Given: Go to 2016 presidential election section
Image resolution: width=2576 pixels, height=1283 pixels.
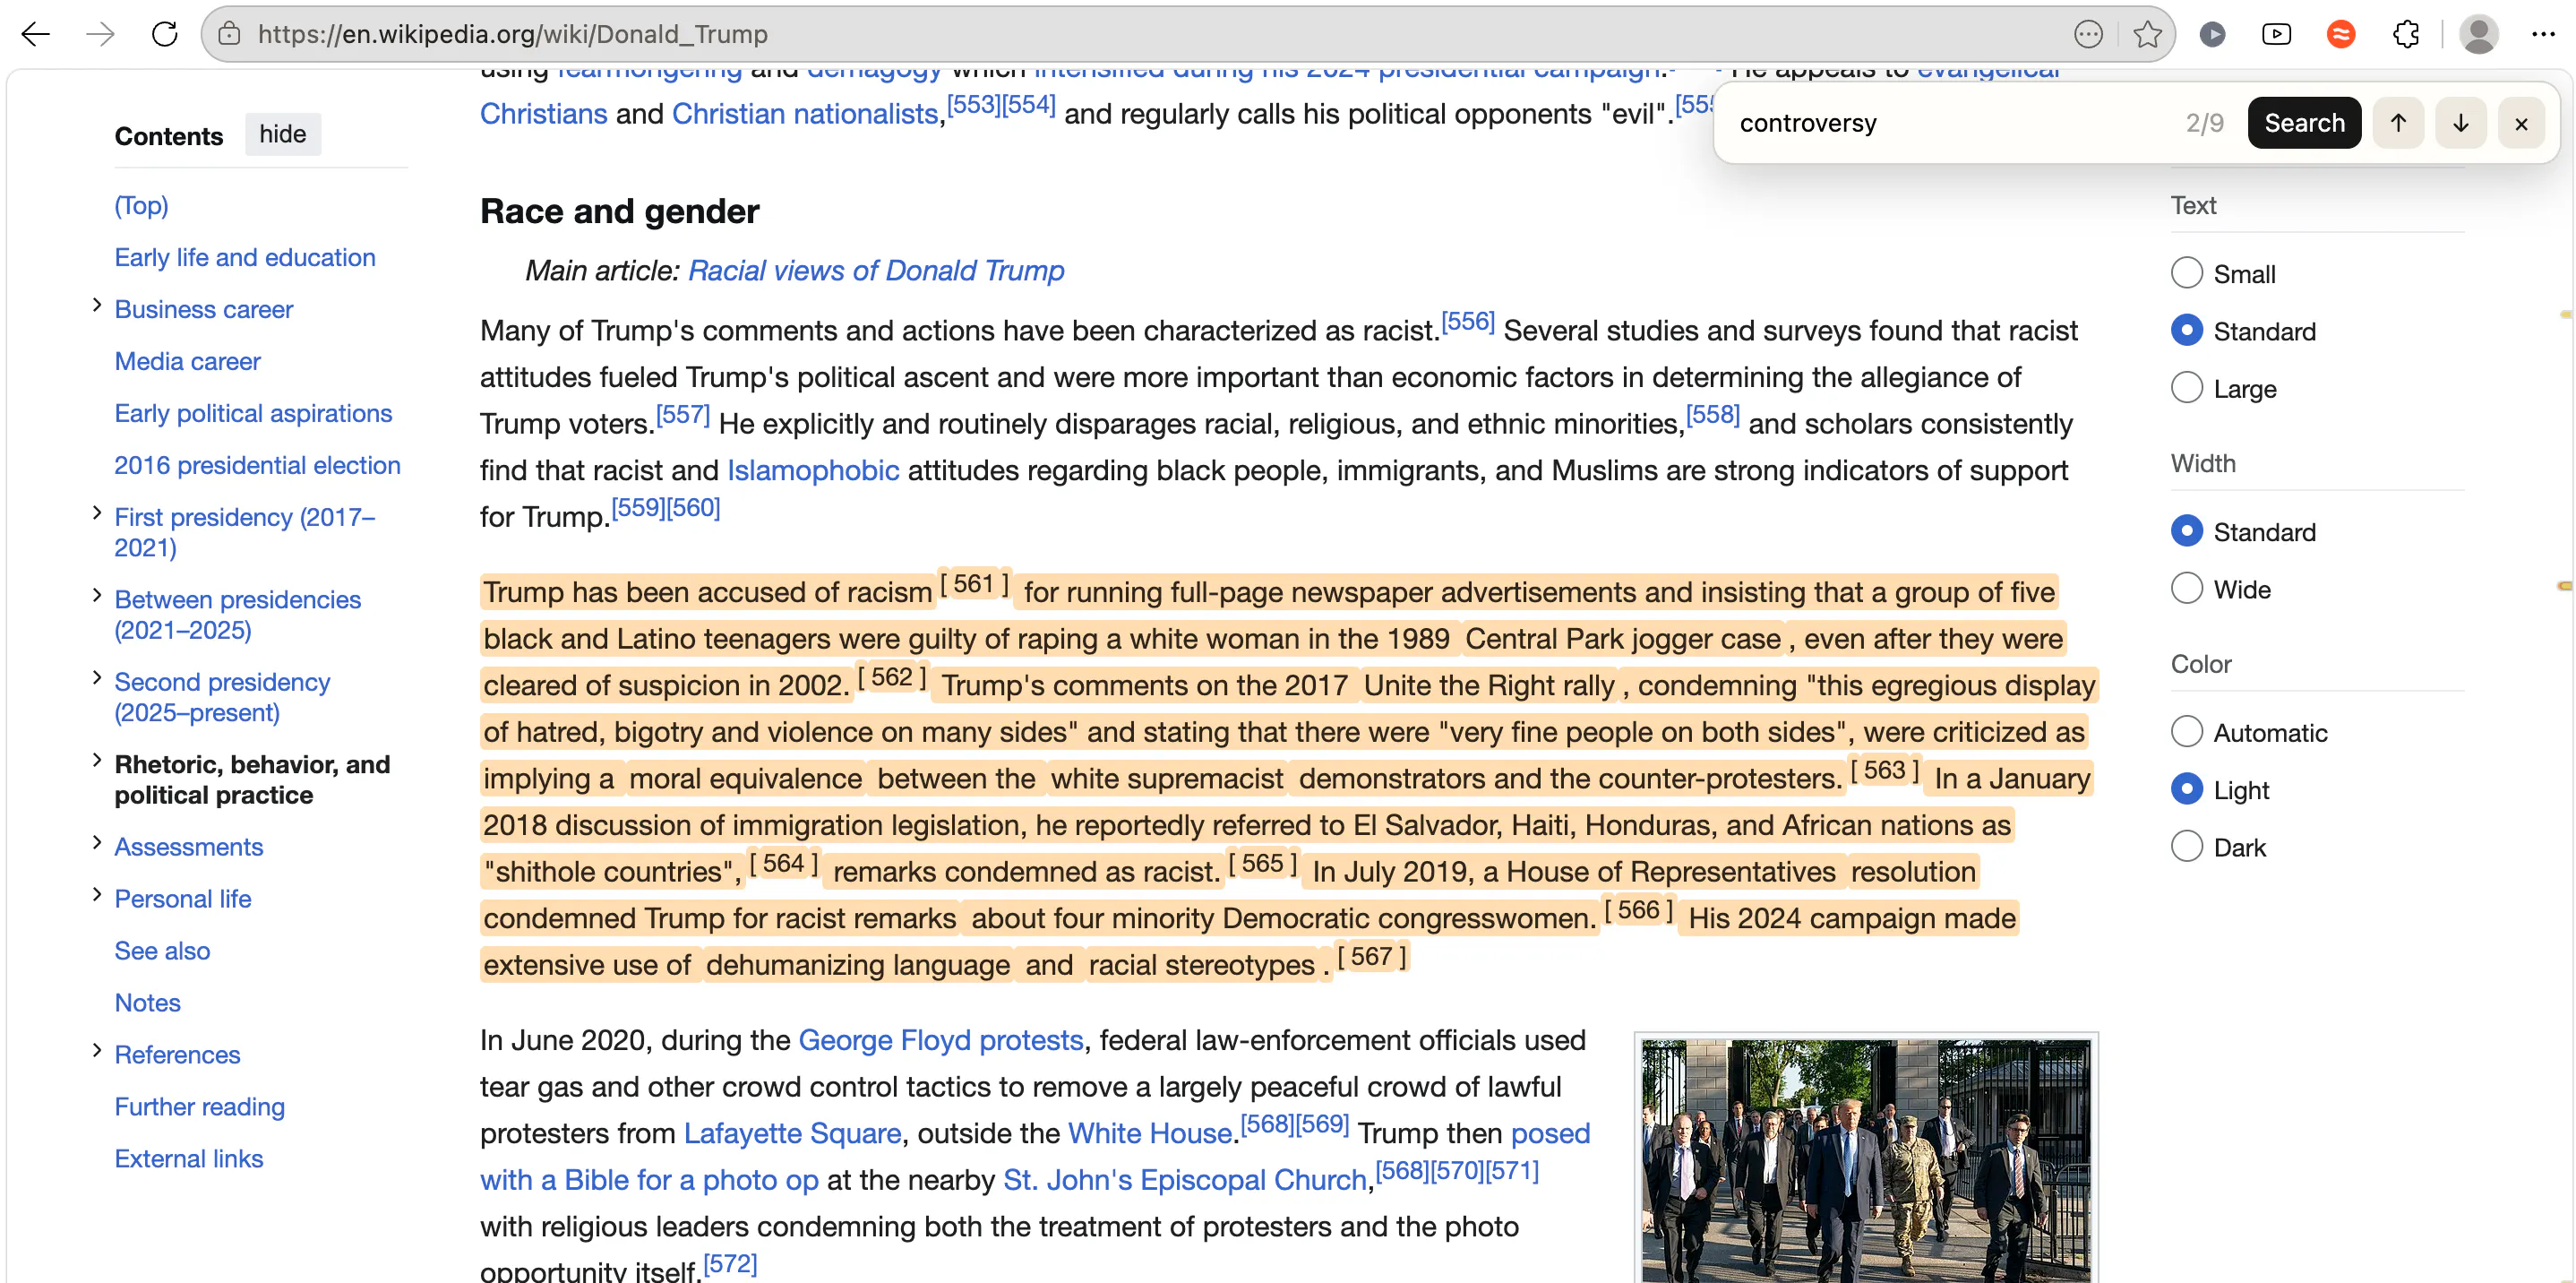Looking at the screenshot, I should tap(257, 465).
